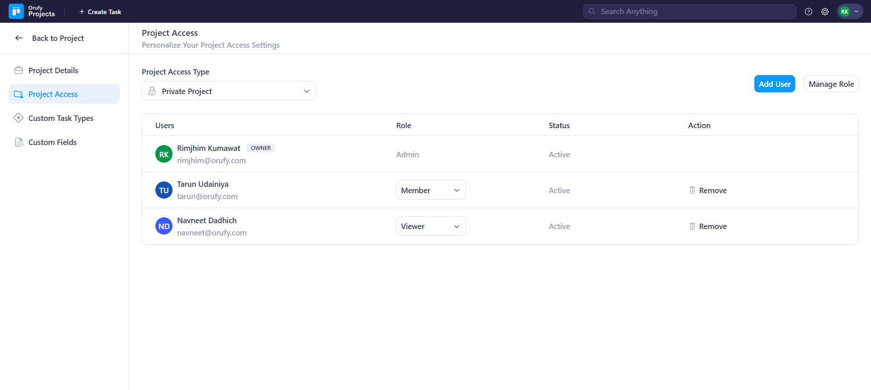Viewport: 871px width, 390px height.
Task: Click the trash icon in Tarun's row
Action: click(x=692, y=190)
